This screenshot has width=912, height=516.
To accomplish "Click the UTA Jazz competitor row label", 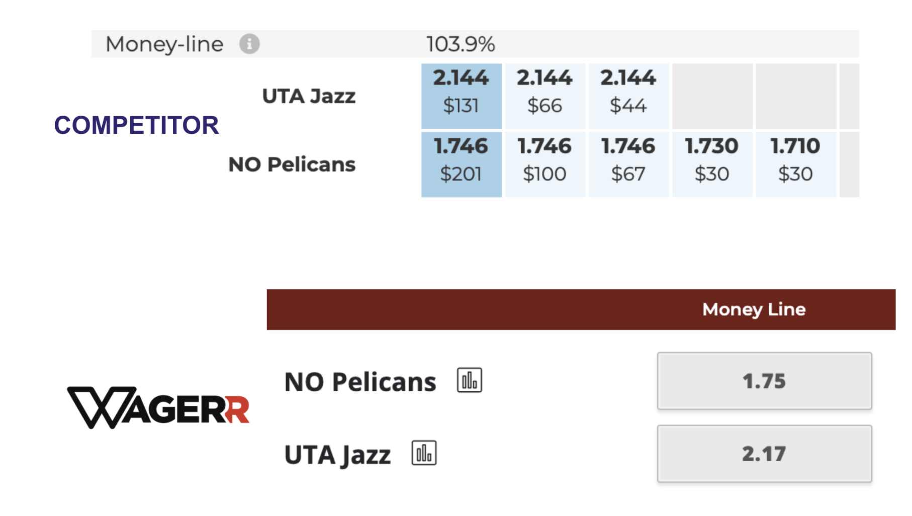I will [309, 96].
